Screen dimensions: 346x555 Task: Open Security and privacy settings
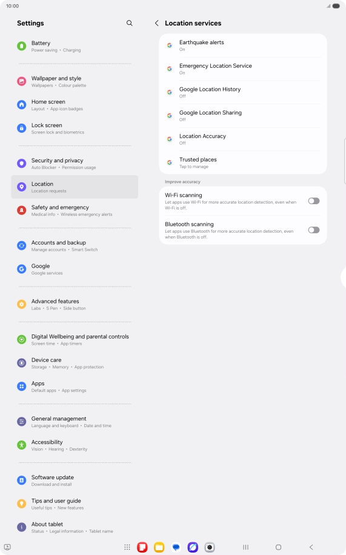point(75,164)
